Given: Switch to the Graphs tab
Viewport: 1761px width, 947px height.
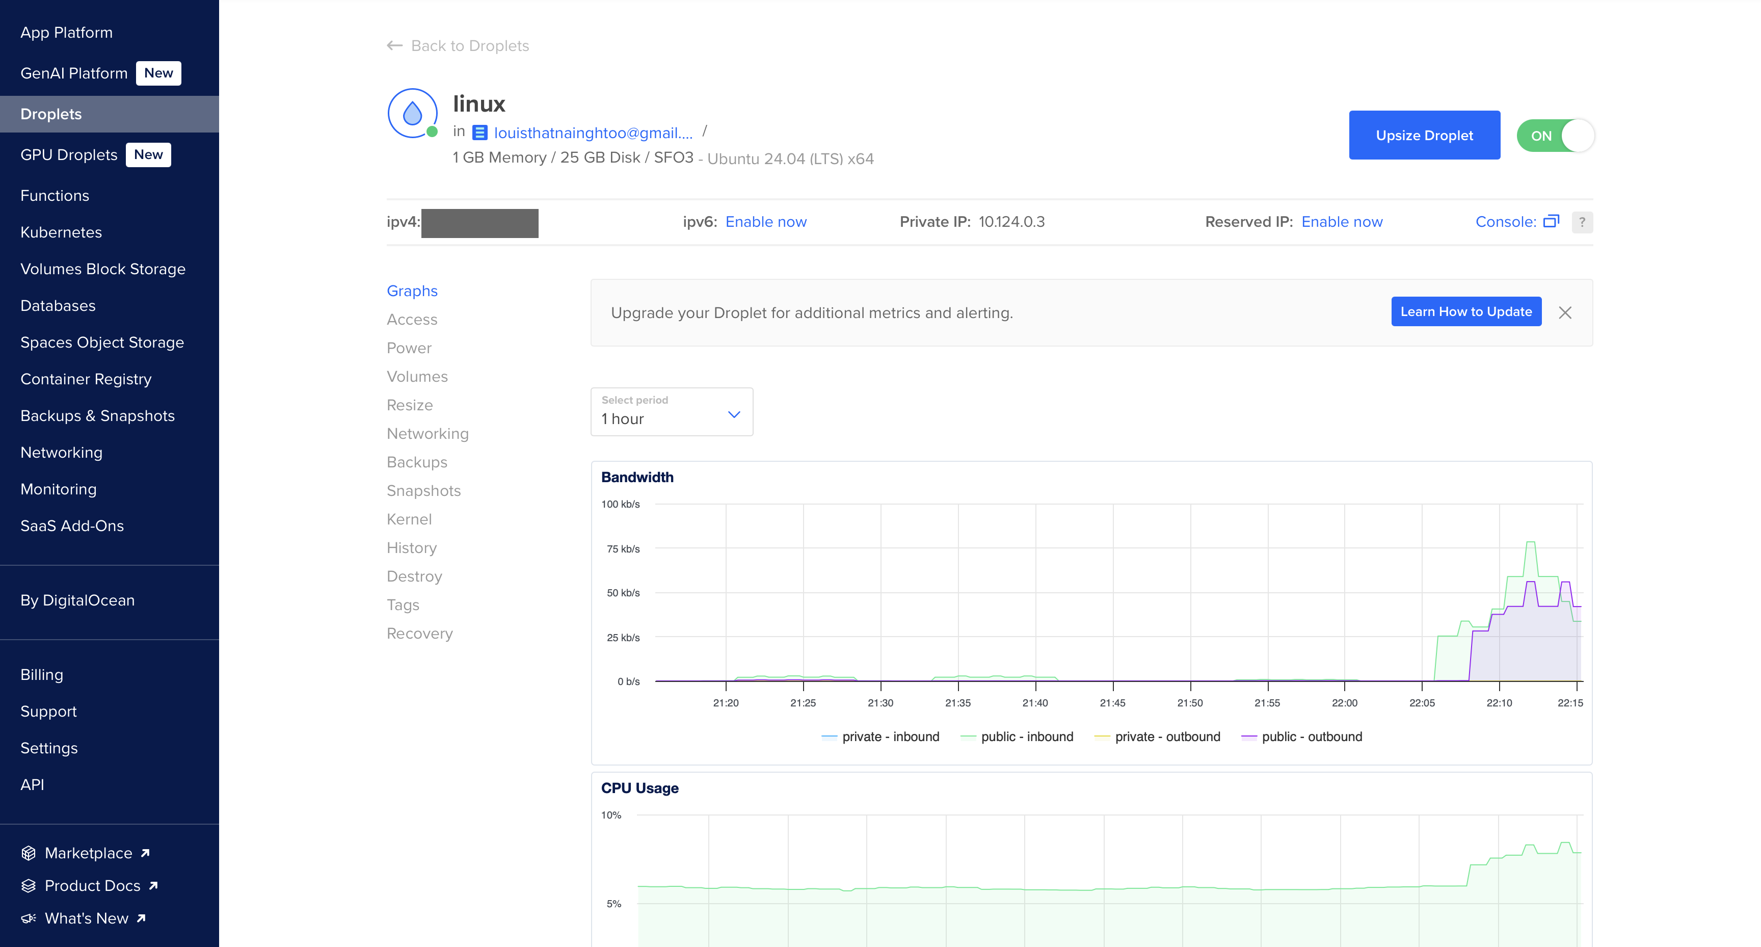Looking at the screenshot, I should pyautogui.click(x=412, y=291).
